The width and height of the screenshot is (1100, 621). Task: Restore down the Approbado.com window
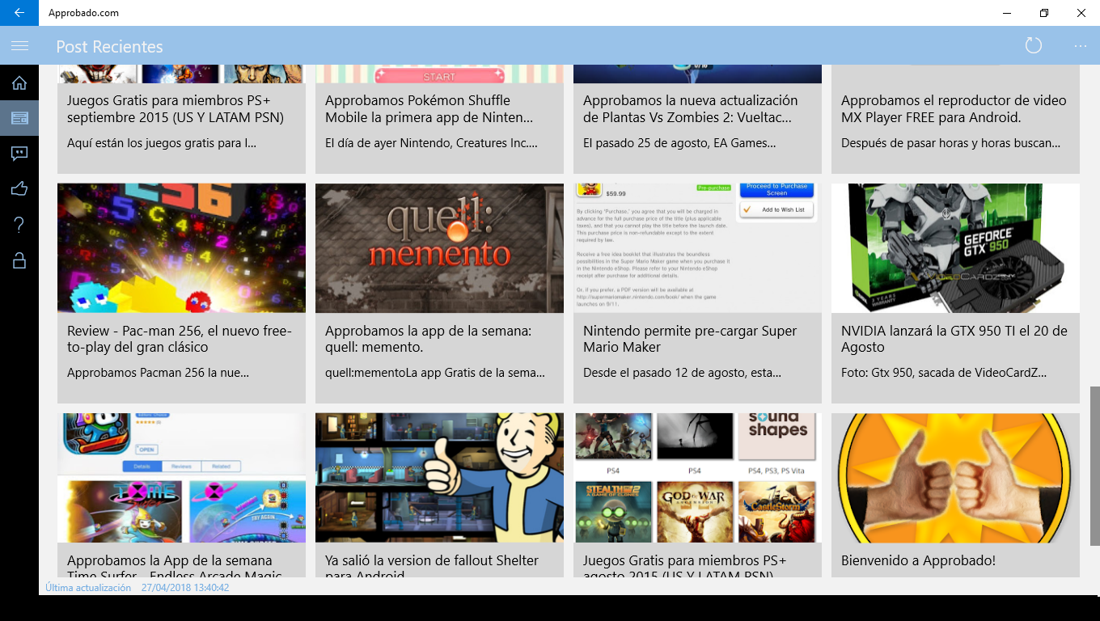click(1044, 13)
